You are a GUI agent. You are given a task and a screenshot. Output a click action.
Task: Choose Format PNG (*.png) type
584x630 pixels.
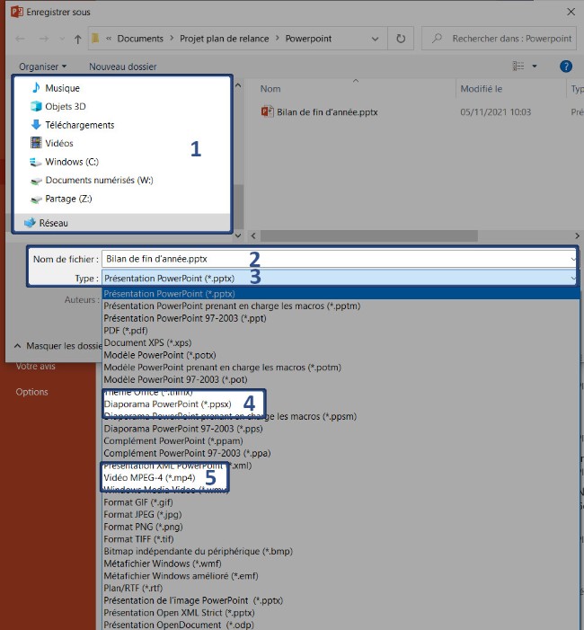click(x=143, y=527)
